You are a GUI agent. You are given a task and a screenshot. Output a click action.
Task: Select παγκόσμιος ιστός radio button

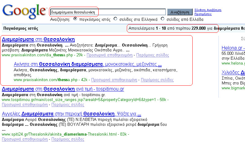[x=75, y=19]
